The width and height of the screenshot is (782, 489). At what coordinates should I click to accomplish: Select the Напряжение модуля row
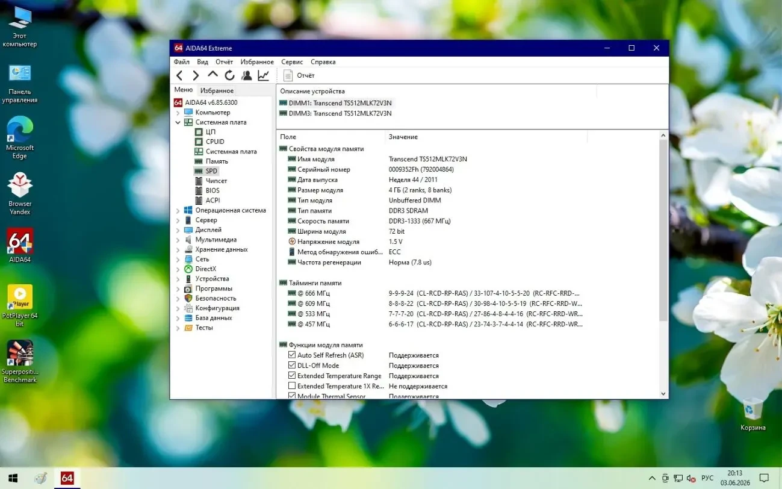pos(468,241)
